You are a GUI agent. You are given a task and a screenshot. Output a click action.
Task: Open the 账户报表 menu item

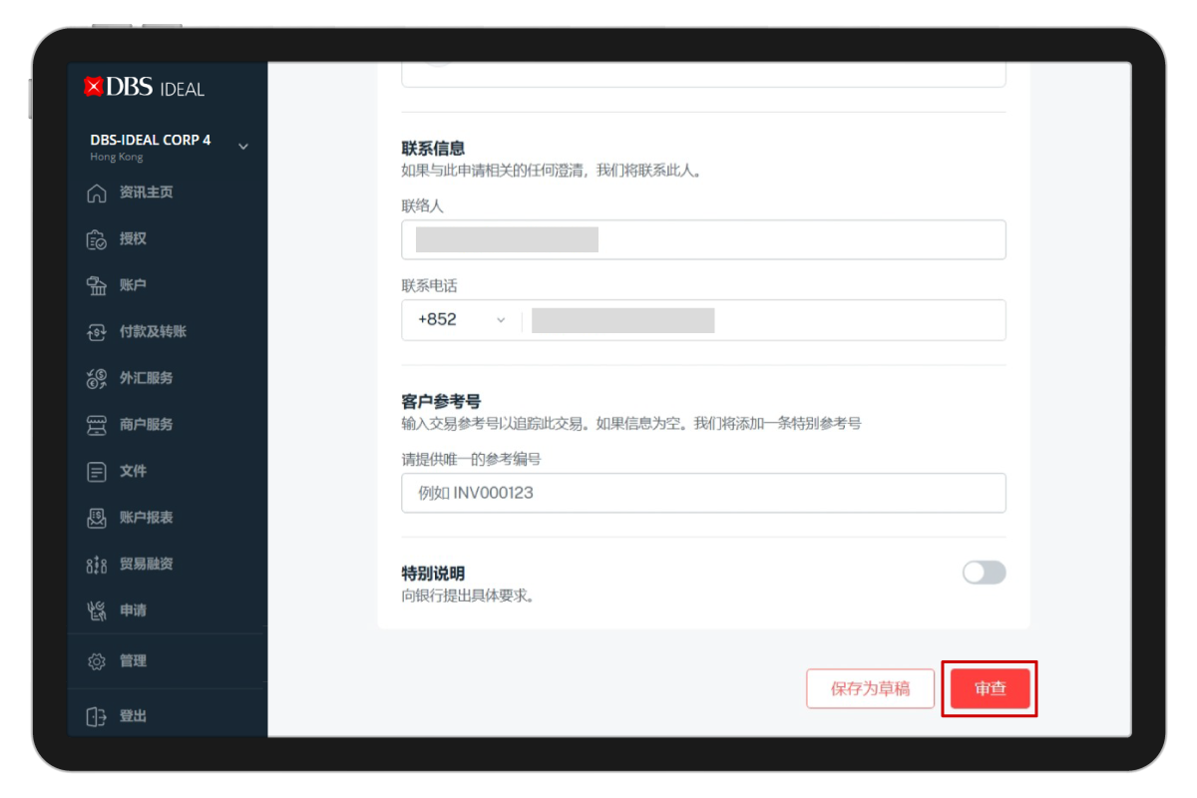pyautogui.click(x=146, y=518)
